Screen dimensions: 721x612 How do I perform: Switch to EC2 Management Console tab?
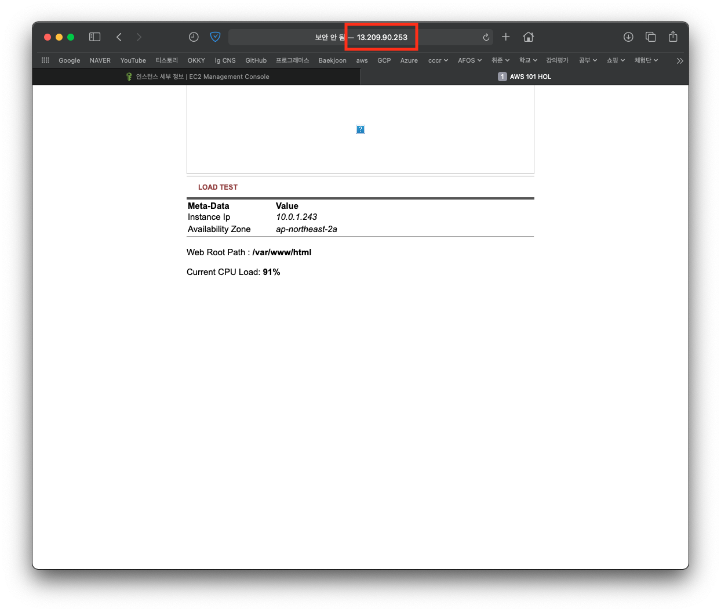point(196,77)
